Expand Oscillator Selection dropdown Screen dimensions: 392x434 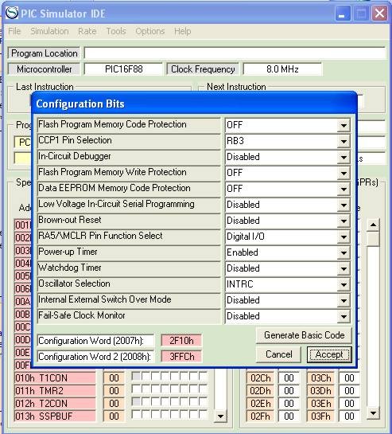[343, 284]
